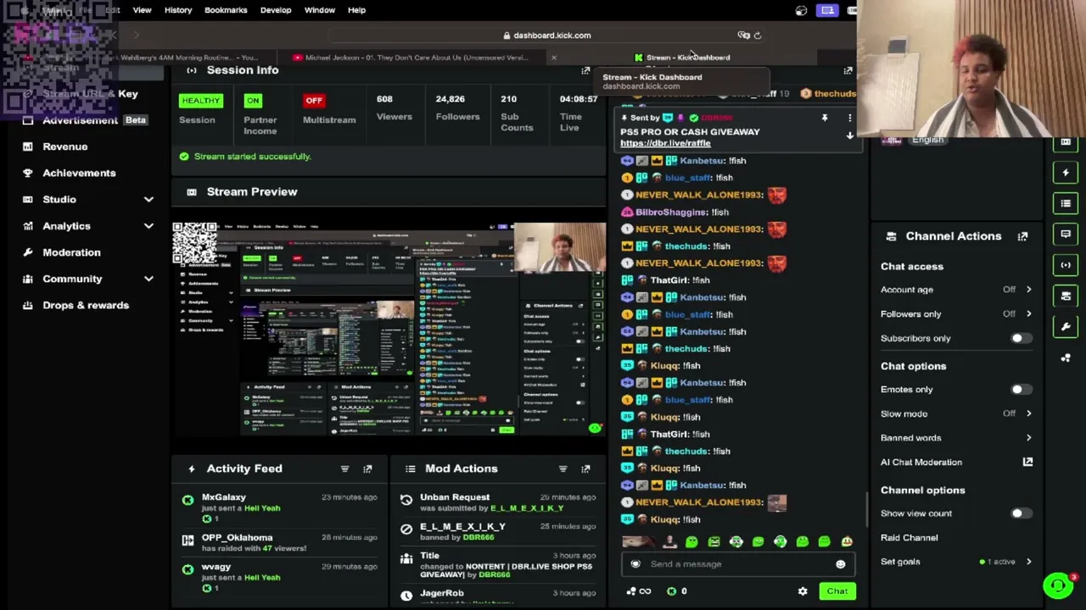Toggle Subscribers only chat

tap(1021, 339)
